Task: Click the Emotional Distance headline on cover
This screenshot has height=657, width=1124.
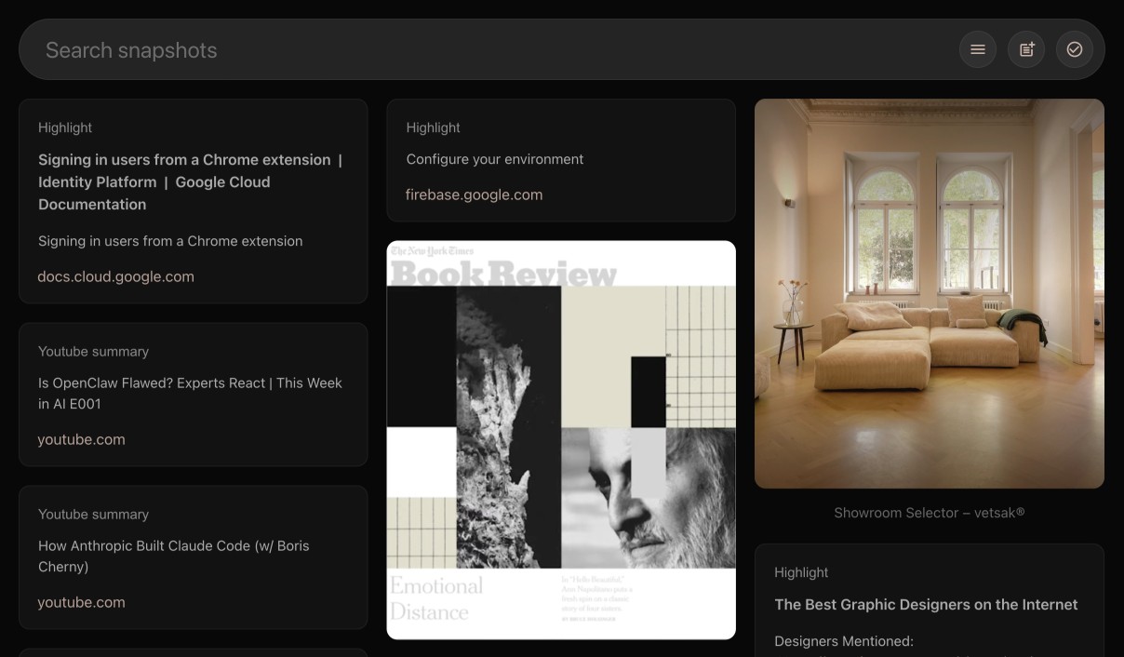Action: 435,598
